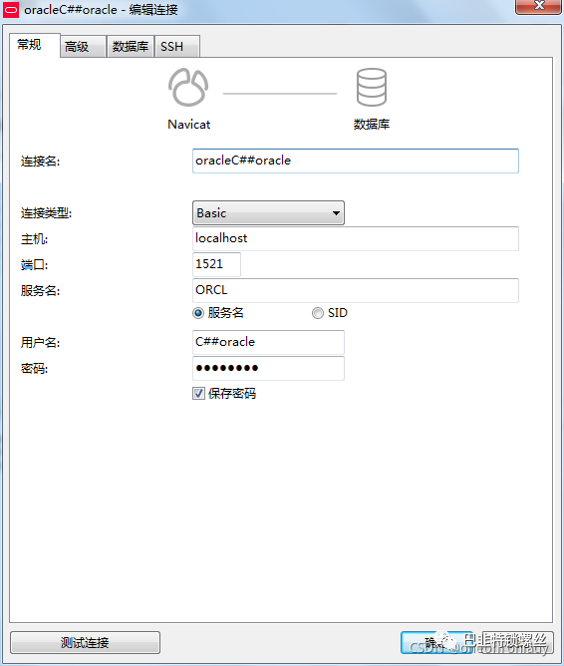Click the ORCL service name field
Viewport: 564px width, 666px height.
(x=356, y=290)
